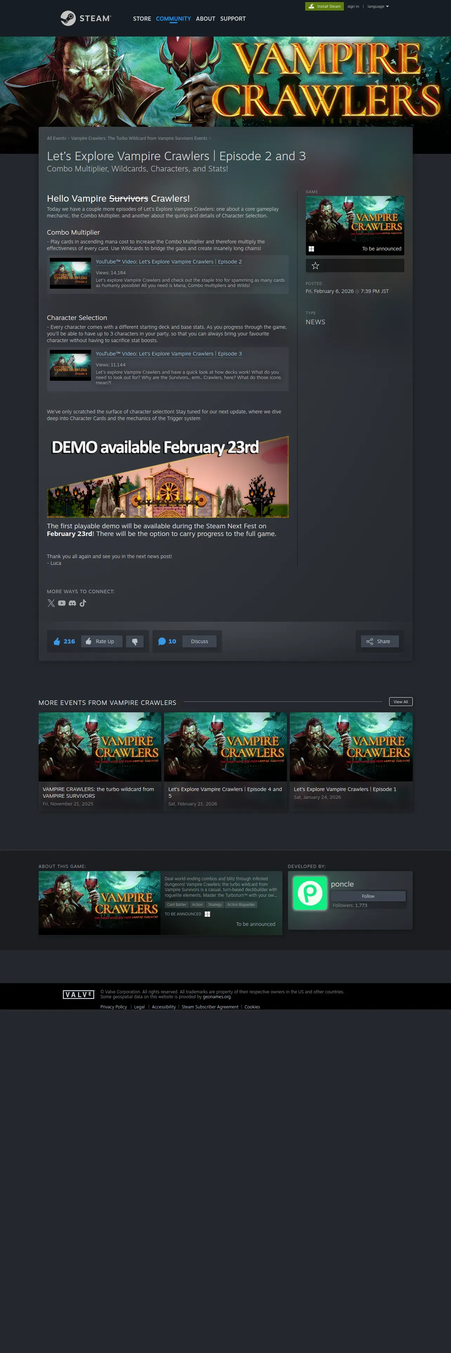451x1353 pixels.
Task: Open the Vampire Crawlers game capsule image
Action: pyautogui.click(x=355, y=226)
